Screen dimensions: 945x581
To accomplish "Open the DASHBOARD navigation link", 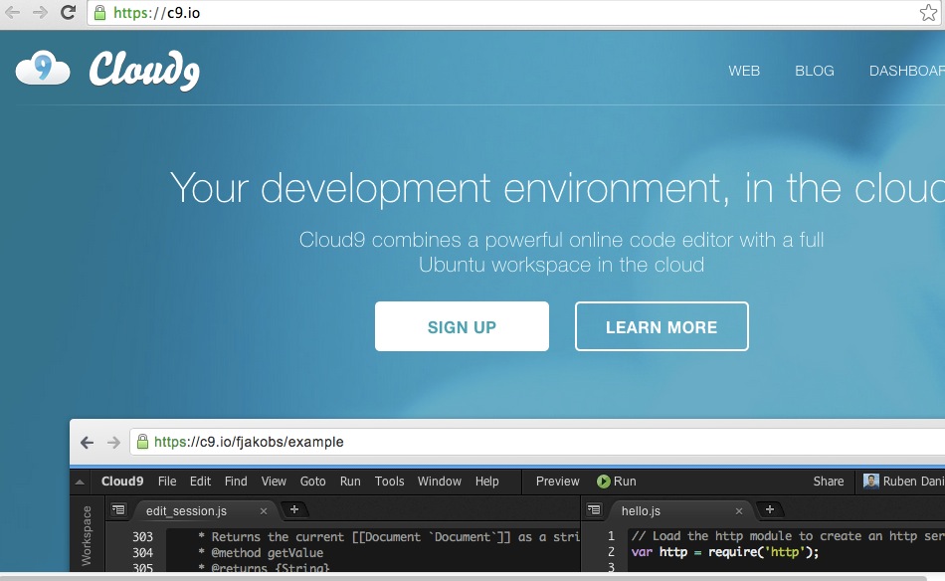I will tap(906, 71).
